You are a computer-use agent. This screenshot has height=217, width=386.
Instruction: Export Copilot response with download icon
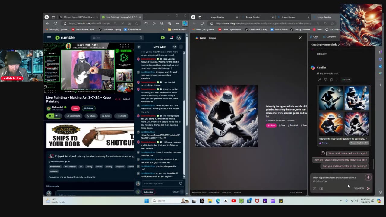coord(337,80)
